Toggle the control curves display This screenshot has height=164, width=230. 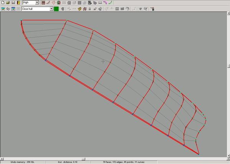coord(48,3)
